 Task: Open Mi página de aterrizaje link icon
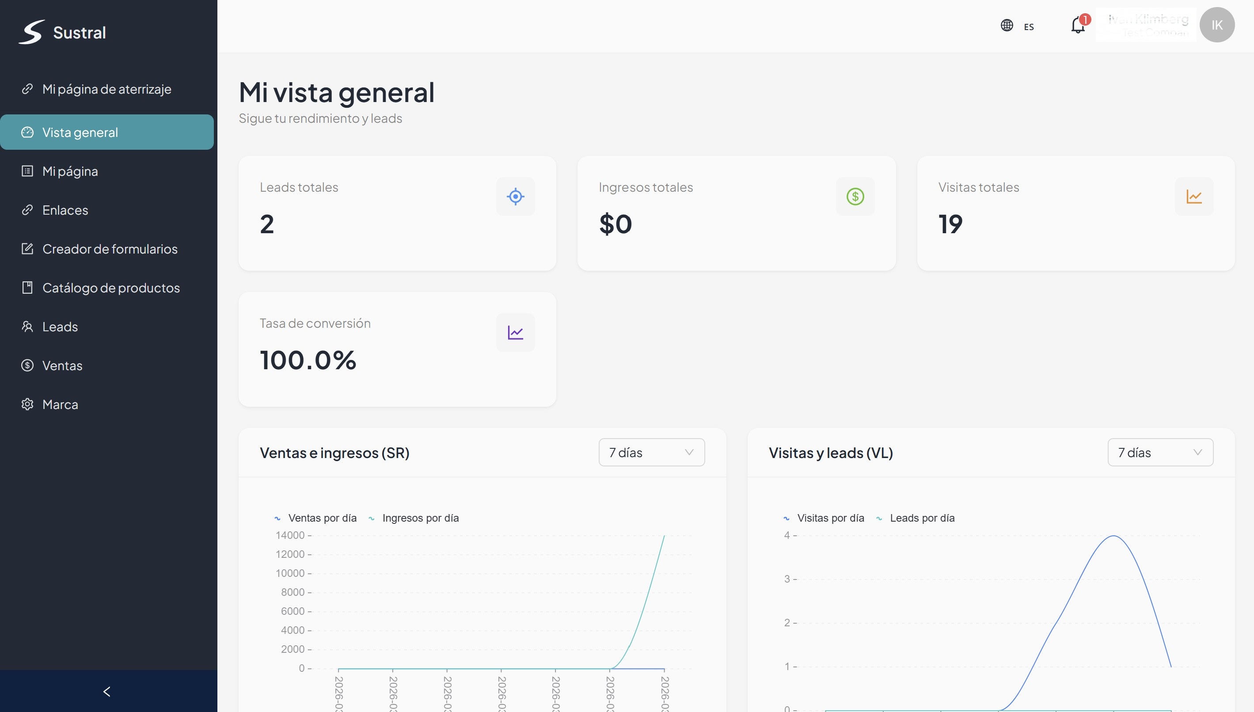(x=27, y=89)
